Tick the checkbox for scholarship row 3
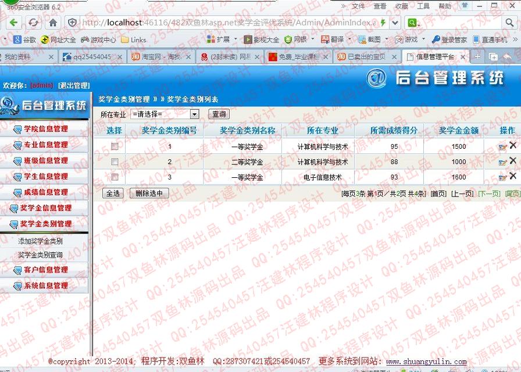521x372 pixels. pyautogui.click(x=115, y=177)
